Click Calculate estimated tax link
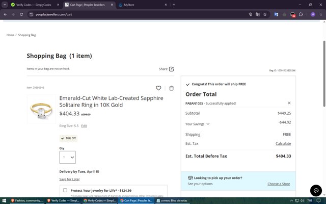This screenshot has height=204, width=326. tap(283, 143)
